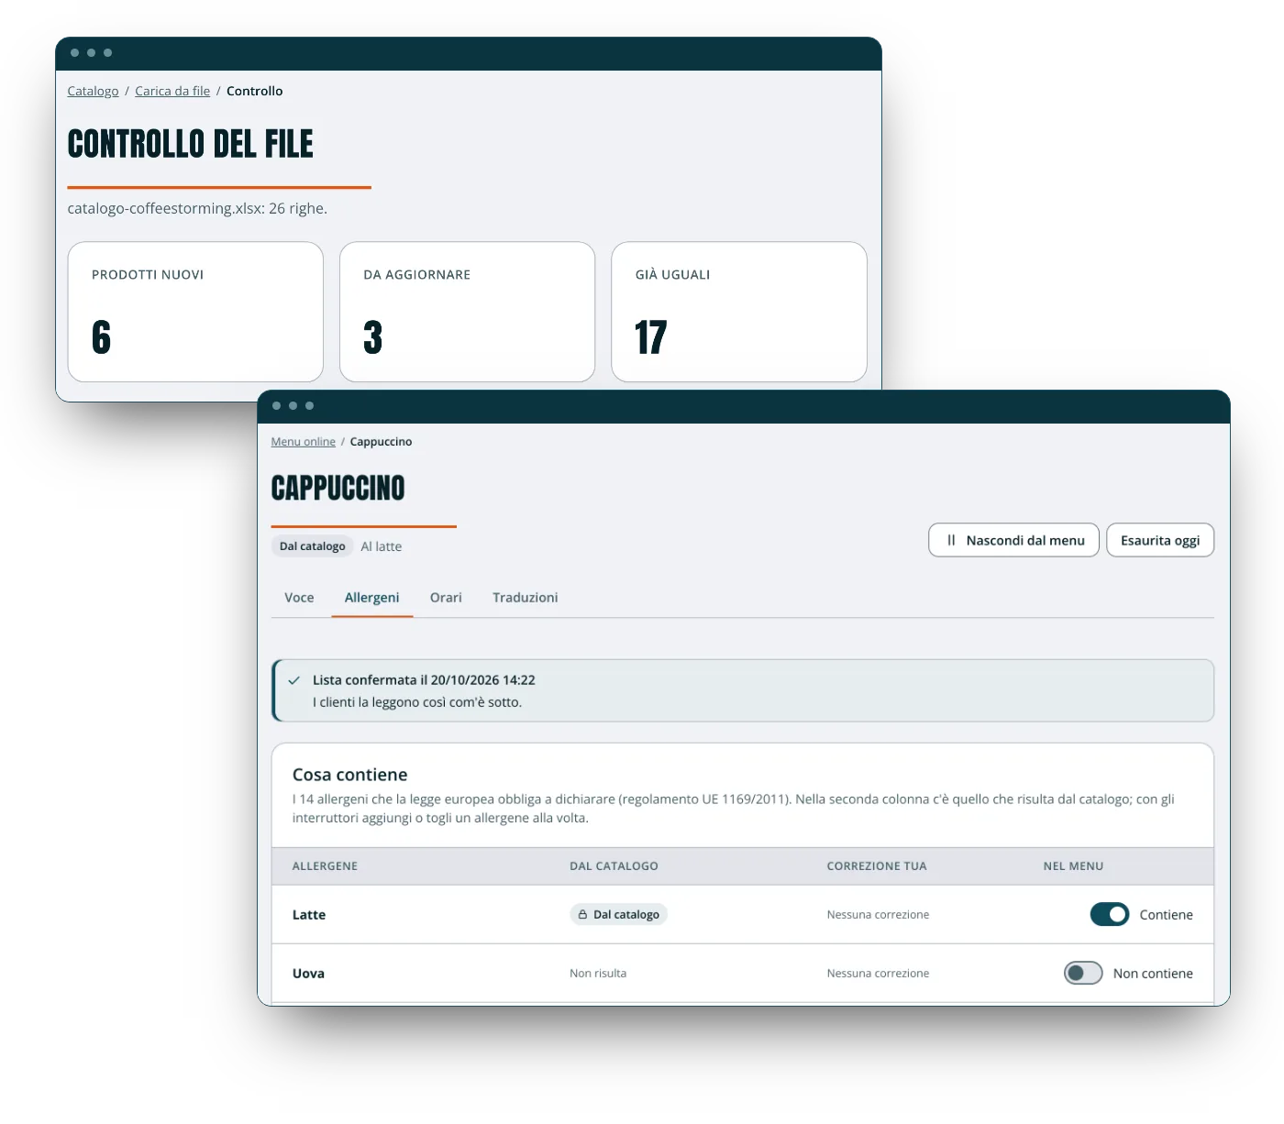This screenshot has height=1124, width=1284.
Task: Click the pause icon in Nascondi dal menu
Action: [951, 540]
